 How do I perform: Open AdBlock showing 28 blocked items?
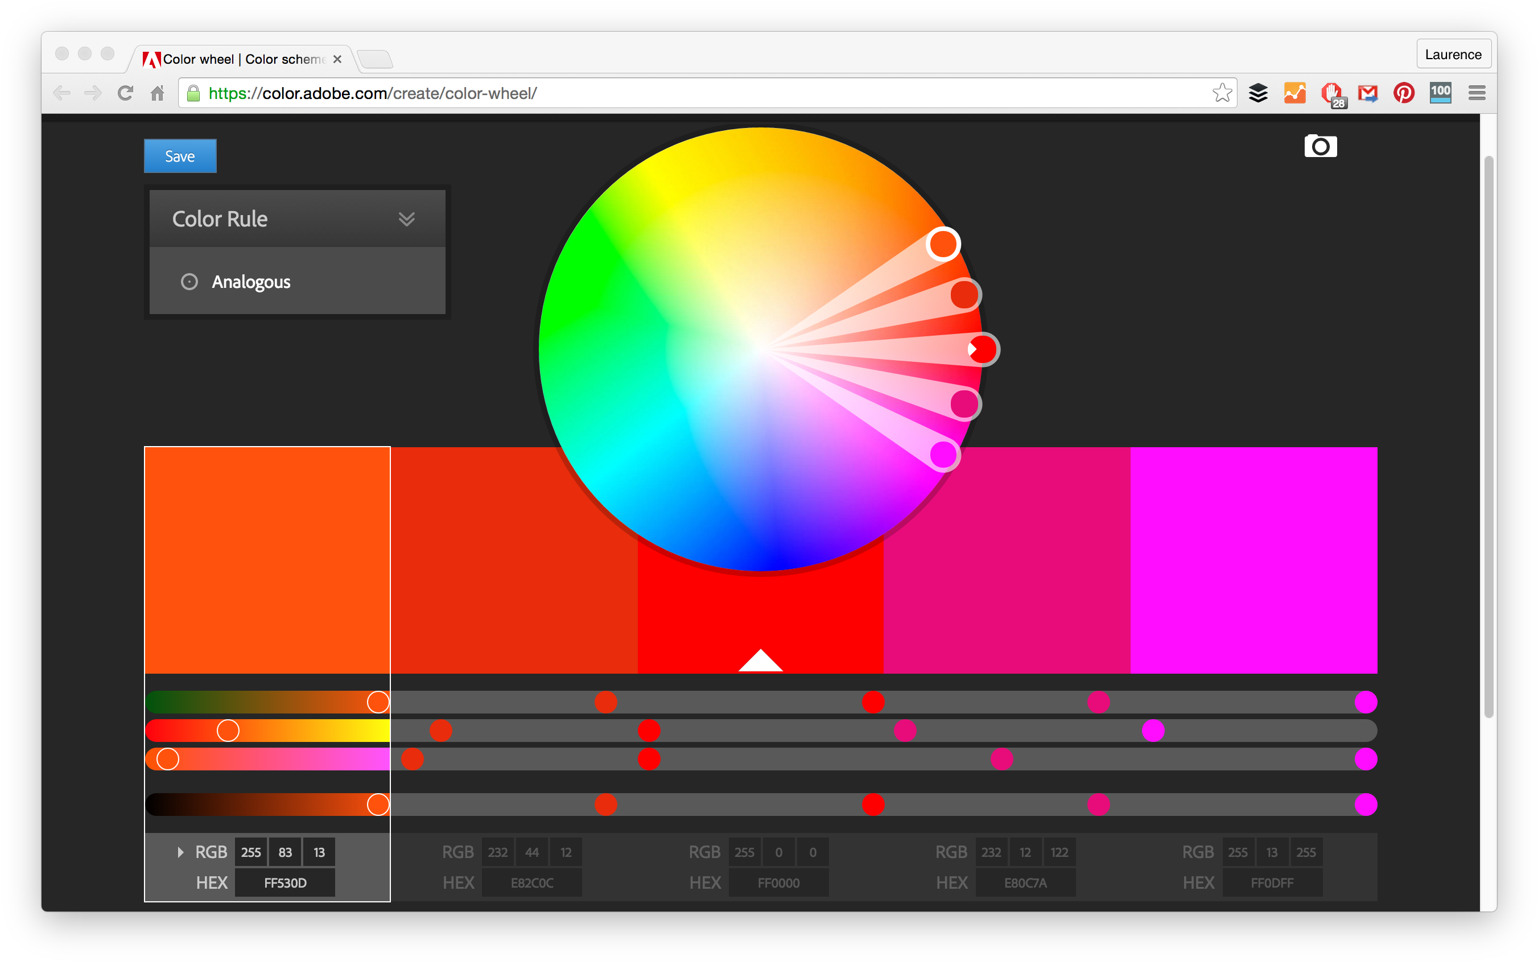pos(1332,93)
